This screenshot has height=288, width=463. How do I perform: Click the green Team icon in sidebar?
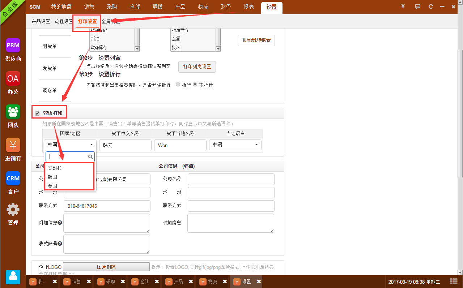tap(13, 112)
